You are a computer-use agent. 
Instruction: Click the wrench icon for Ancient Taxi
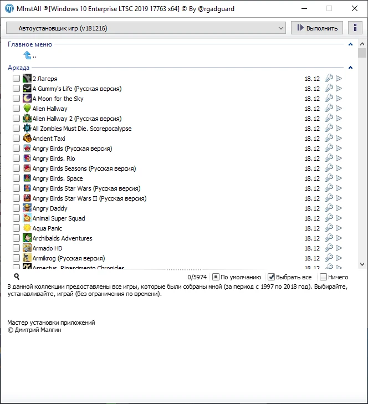tap(329, 139)
